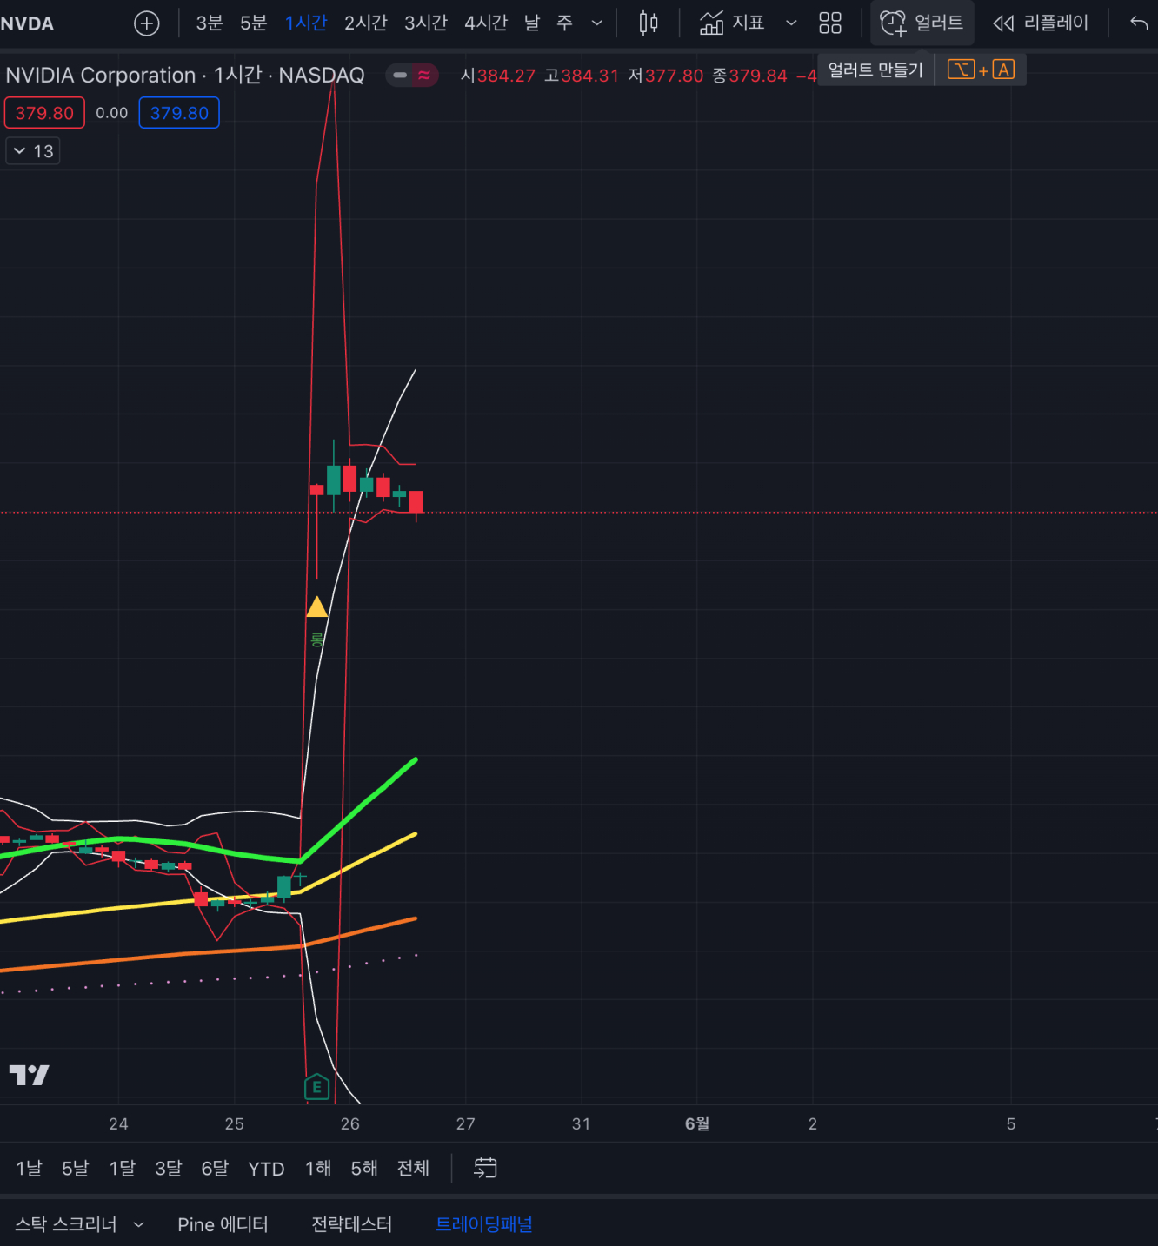Open the timeframe interval dropdown arrow

(x=597, y=23)
